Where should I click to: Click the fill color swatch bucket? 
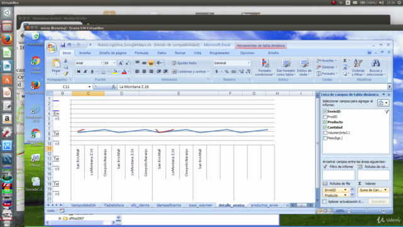click(115, 71)
